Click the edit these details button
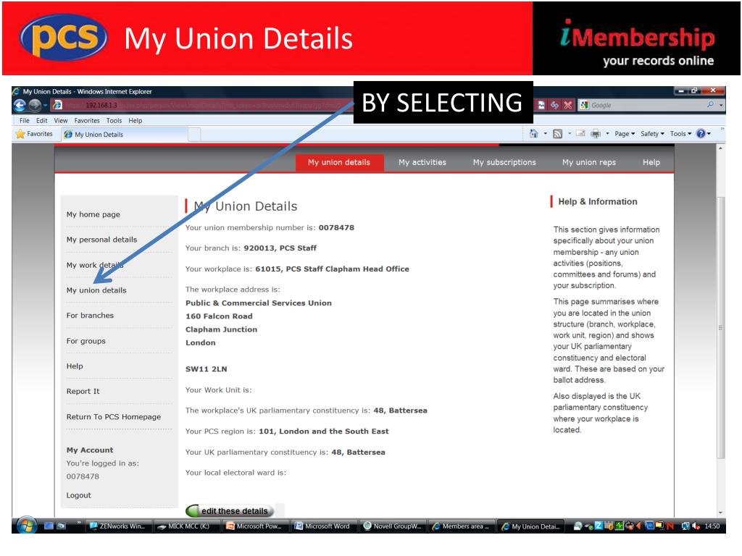Viewport: 742px width, 556px height. tap(230, 511)
